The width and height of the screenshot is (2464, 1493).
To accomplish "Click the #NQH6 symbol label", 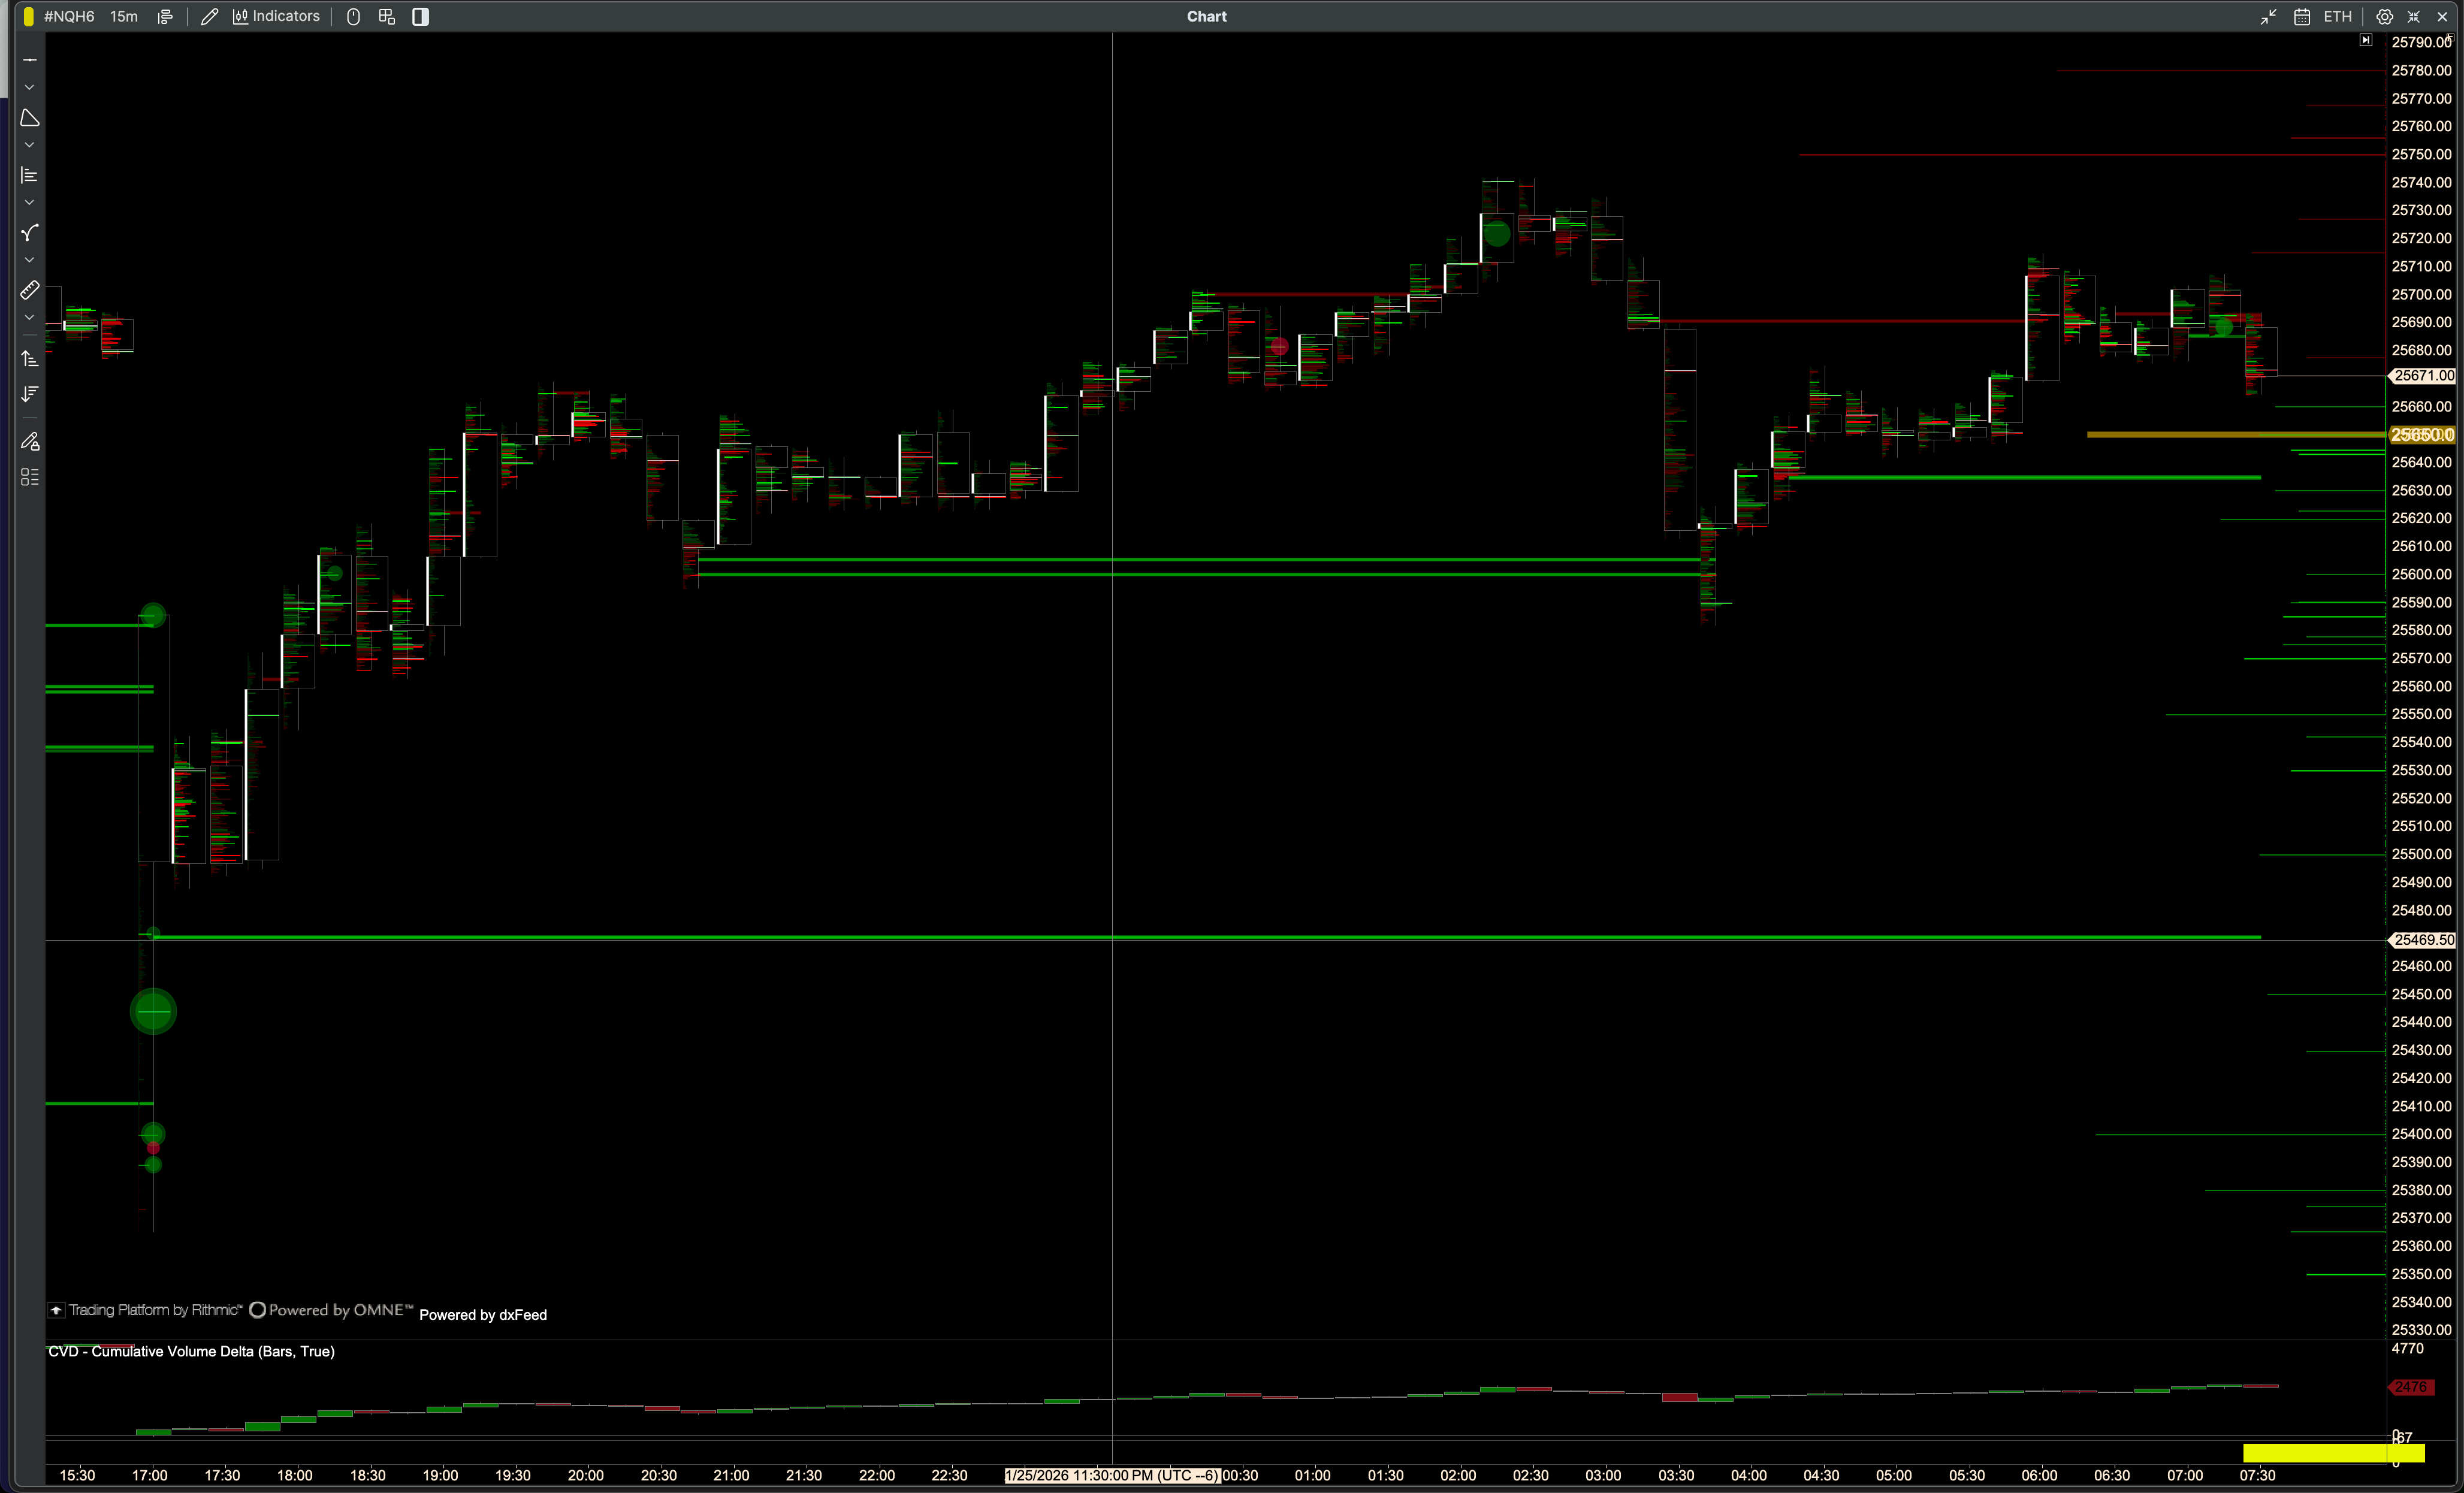I will click(69, 16).
